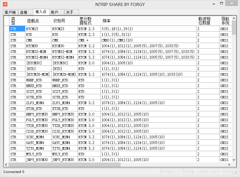The image size is (240, 177).
Task: Select mount point cell RTCM32-MSM4
Action: click(x=38, y=57)
